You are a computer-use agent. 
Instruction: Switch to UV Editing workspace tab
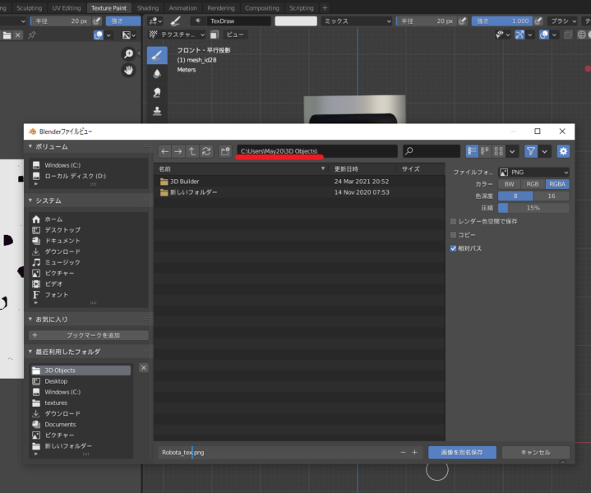67,8
